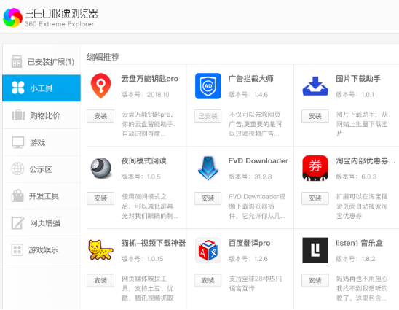Go to 公示区 category
Screen dimensions: 399x310
tap(42, 169)
